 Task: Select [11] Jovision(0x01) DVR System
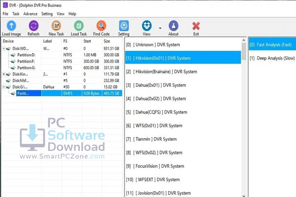pyautogui.click(x=183, y=193)
